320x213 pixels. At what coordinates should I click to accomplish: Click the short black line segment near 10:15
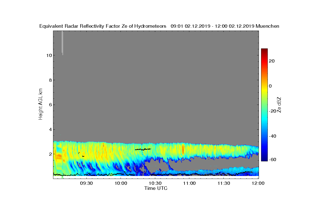pyautogui.click(x=143, y=149)
